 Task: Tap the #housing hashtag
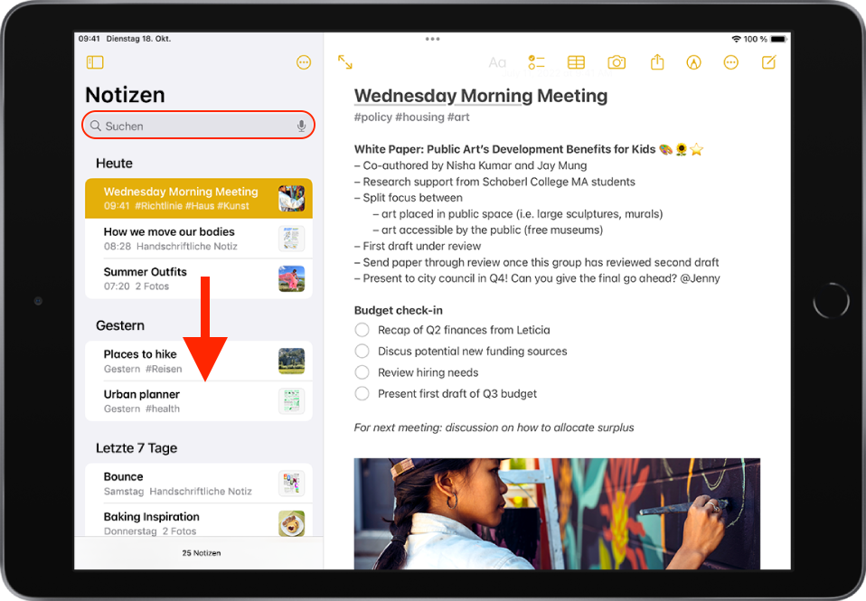pyautogui.click(x=419, y=117)
